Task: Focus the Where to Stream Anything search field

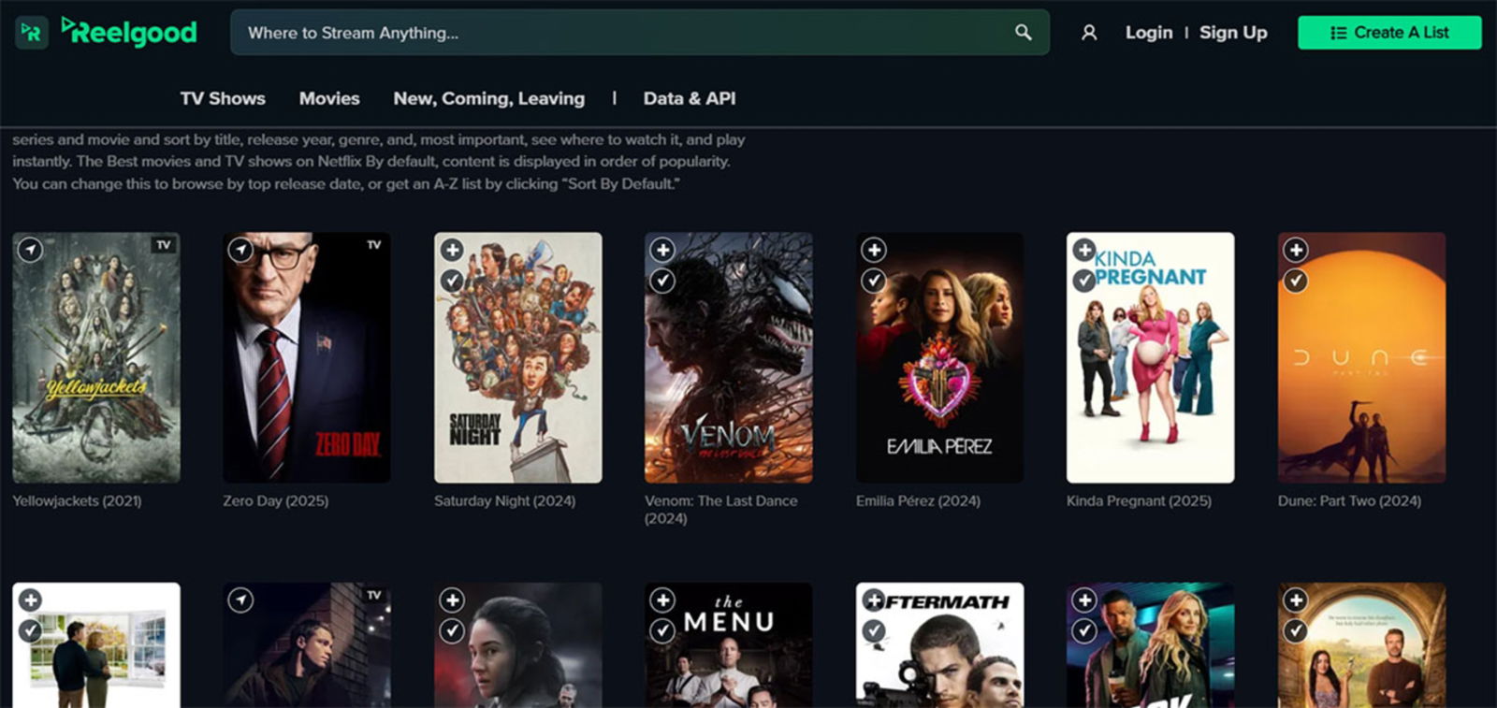Action: click(640, 33)
